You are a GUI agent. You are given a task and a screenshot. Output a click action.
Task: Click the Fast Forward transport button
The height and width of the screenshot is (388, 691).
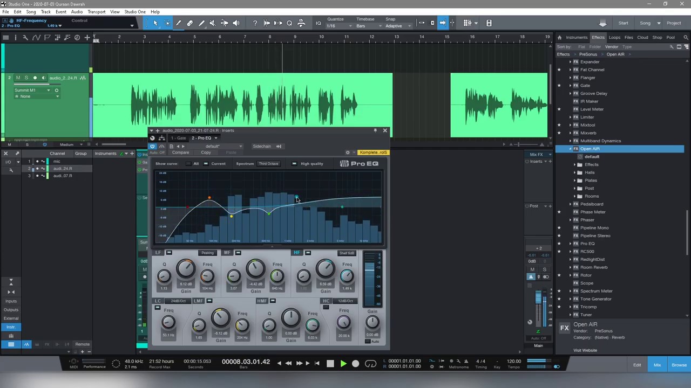pyautogui.click(x=299, y=364)
